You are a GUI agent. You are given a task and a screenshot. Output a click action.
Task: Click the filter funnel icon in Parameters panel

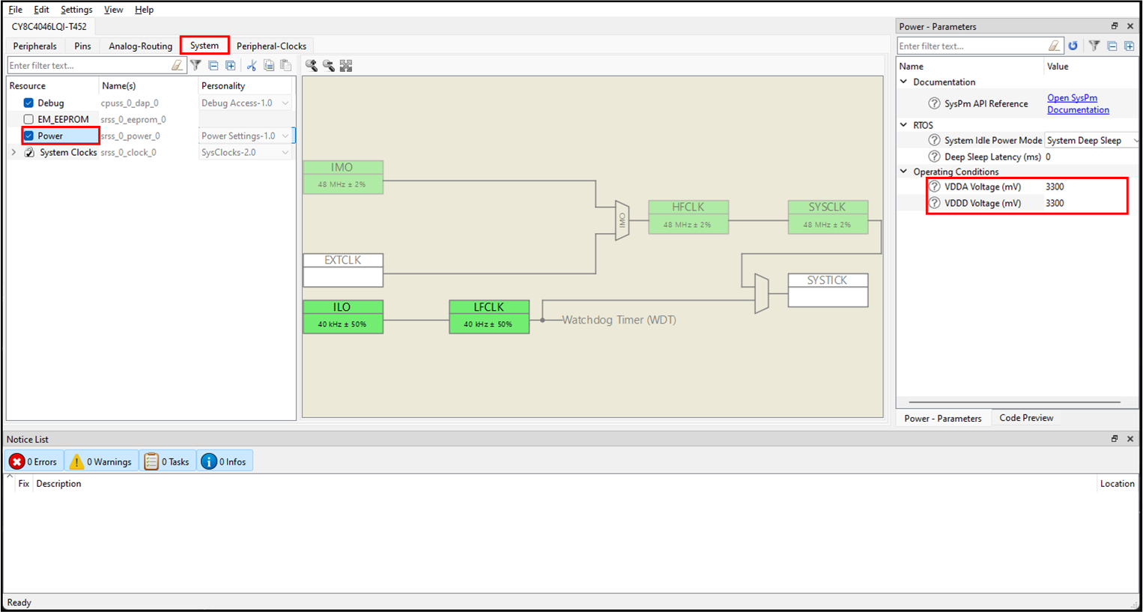[x=1094, y=46]
